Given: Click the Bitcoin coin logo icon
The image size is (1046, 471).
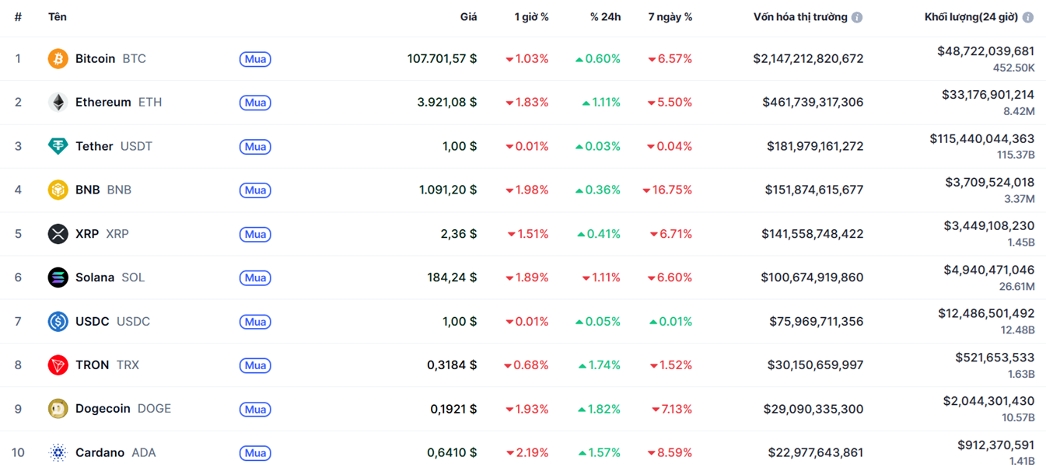Looking at the screenshot, I should pos(58,58).
